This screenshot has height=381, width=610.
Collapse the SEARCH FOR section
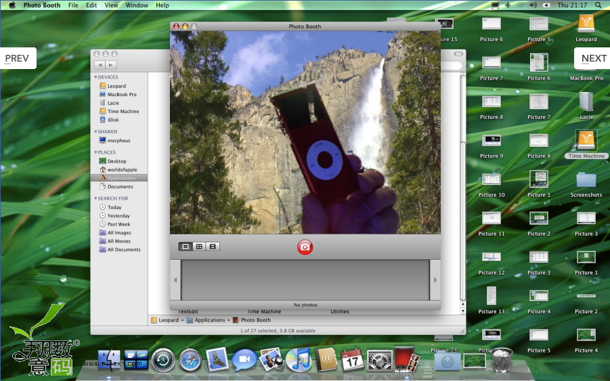coord(95,198)
